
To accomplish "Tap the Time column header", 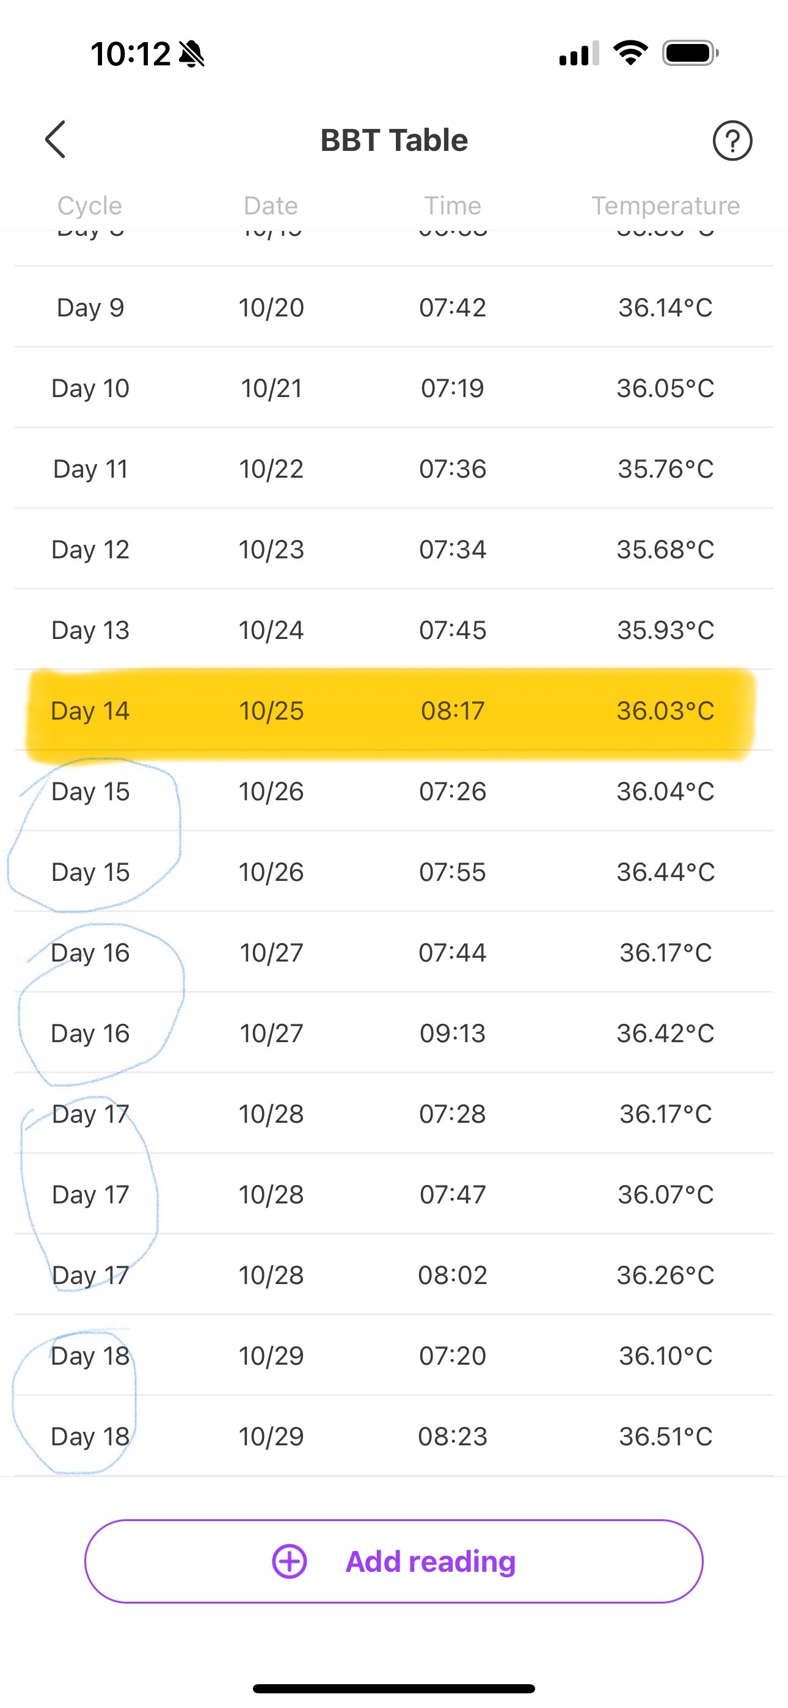I will click(453, 205).
